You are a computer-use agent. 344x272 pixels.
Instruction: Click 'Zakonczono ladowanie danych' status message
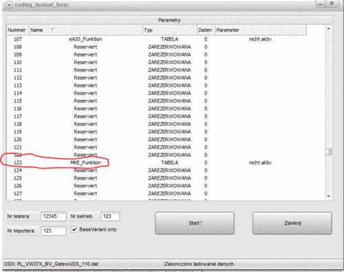pyautogui.click(x=200, y=264)
